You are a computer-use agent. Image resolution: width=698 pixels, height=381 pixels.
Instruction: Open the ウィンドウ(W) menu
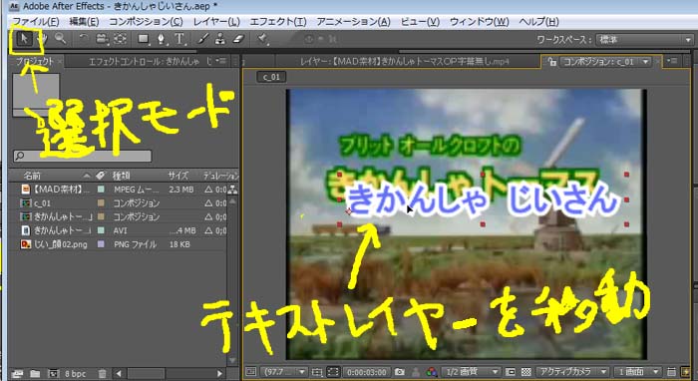point(479,21)
